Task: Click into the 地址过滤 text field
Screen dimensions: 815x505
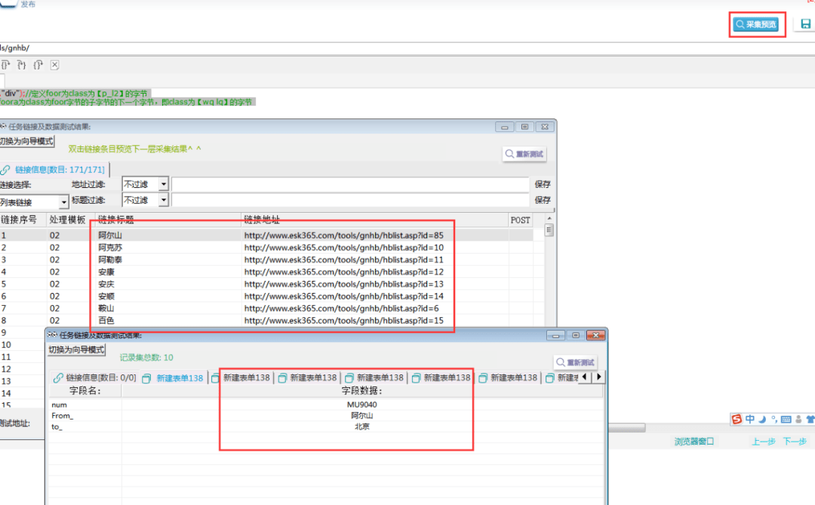Action: (350, 184)
